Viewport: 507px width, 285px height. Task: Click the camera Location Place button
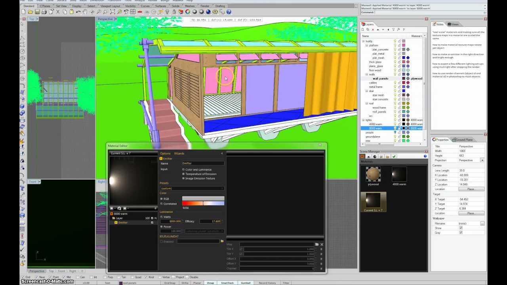click(471, 189)
